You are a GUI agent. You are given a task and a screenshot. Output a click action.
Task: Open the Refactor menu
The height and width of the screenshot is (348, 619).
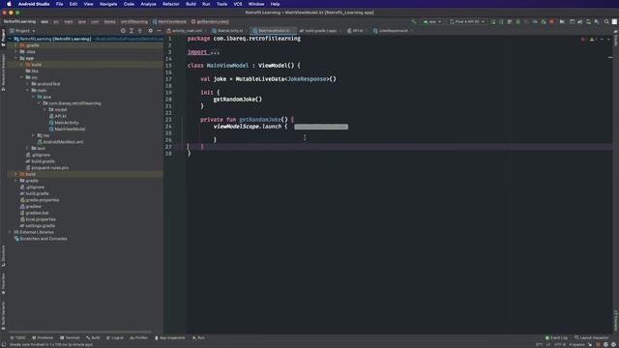pos(171,4)
